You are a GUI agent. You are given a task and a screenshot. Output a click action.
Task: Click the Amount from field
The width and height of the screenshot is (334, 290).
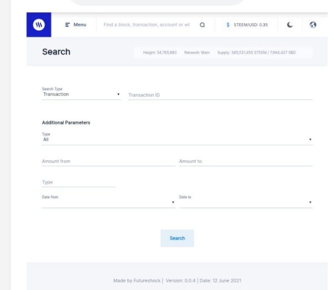coord(109,162)
